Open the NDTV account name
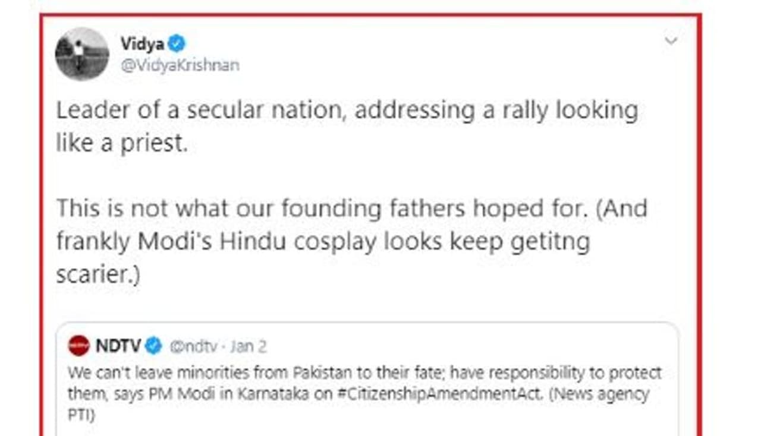 (119, 346)
